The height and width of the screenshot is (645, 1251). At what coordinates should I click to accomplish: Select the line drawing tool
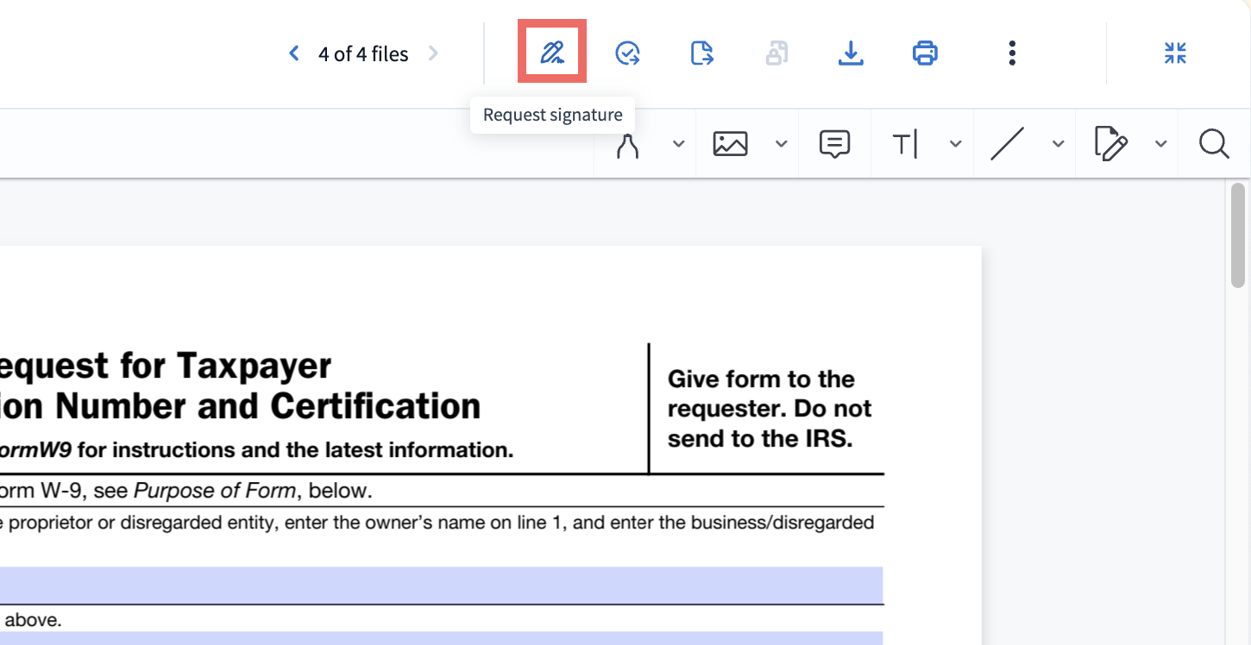tap(1007, 144)
